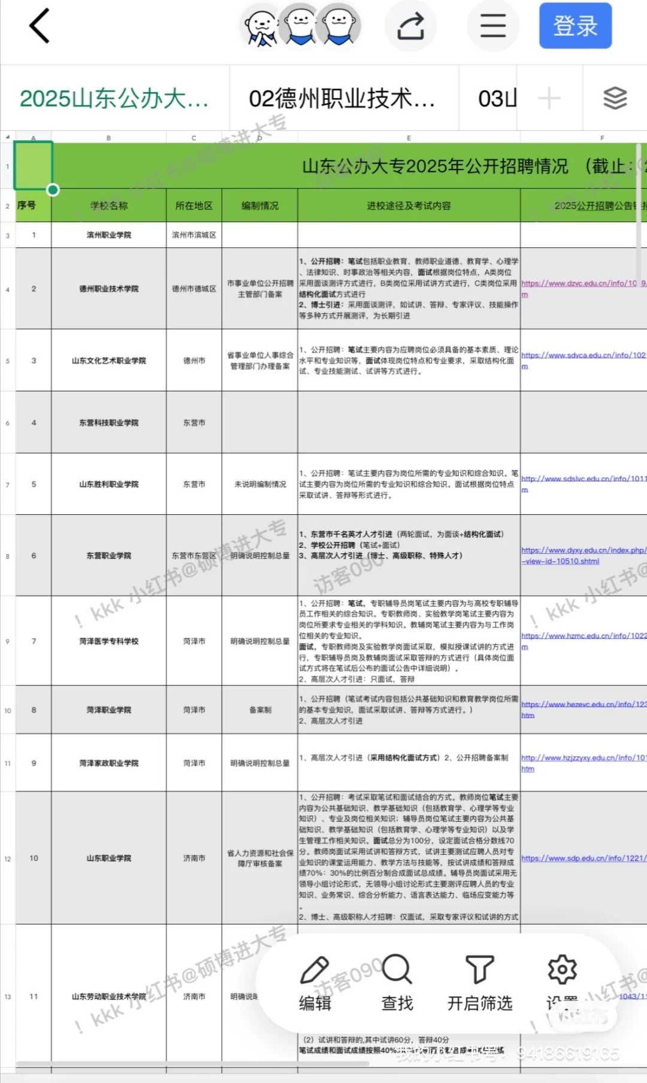Viewport: 647px width, 1083px height.
Task: Click the select-all corner triangle
Action: click(x=7, y=137)
